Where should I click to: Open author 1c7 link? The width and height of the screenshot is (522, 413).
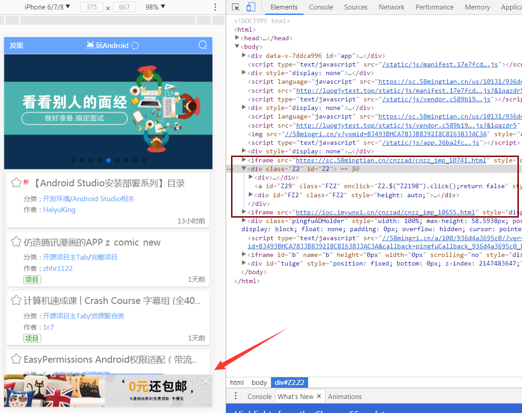[x=48, y=327]
